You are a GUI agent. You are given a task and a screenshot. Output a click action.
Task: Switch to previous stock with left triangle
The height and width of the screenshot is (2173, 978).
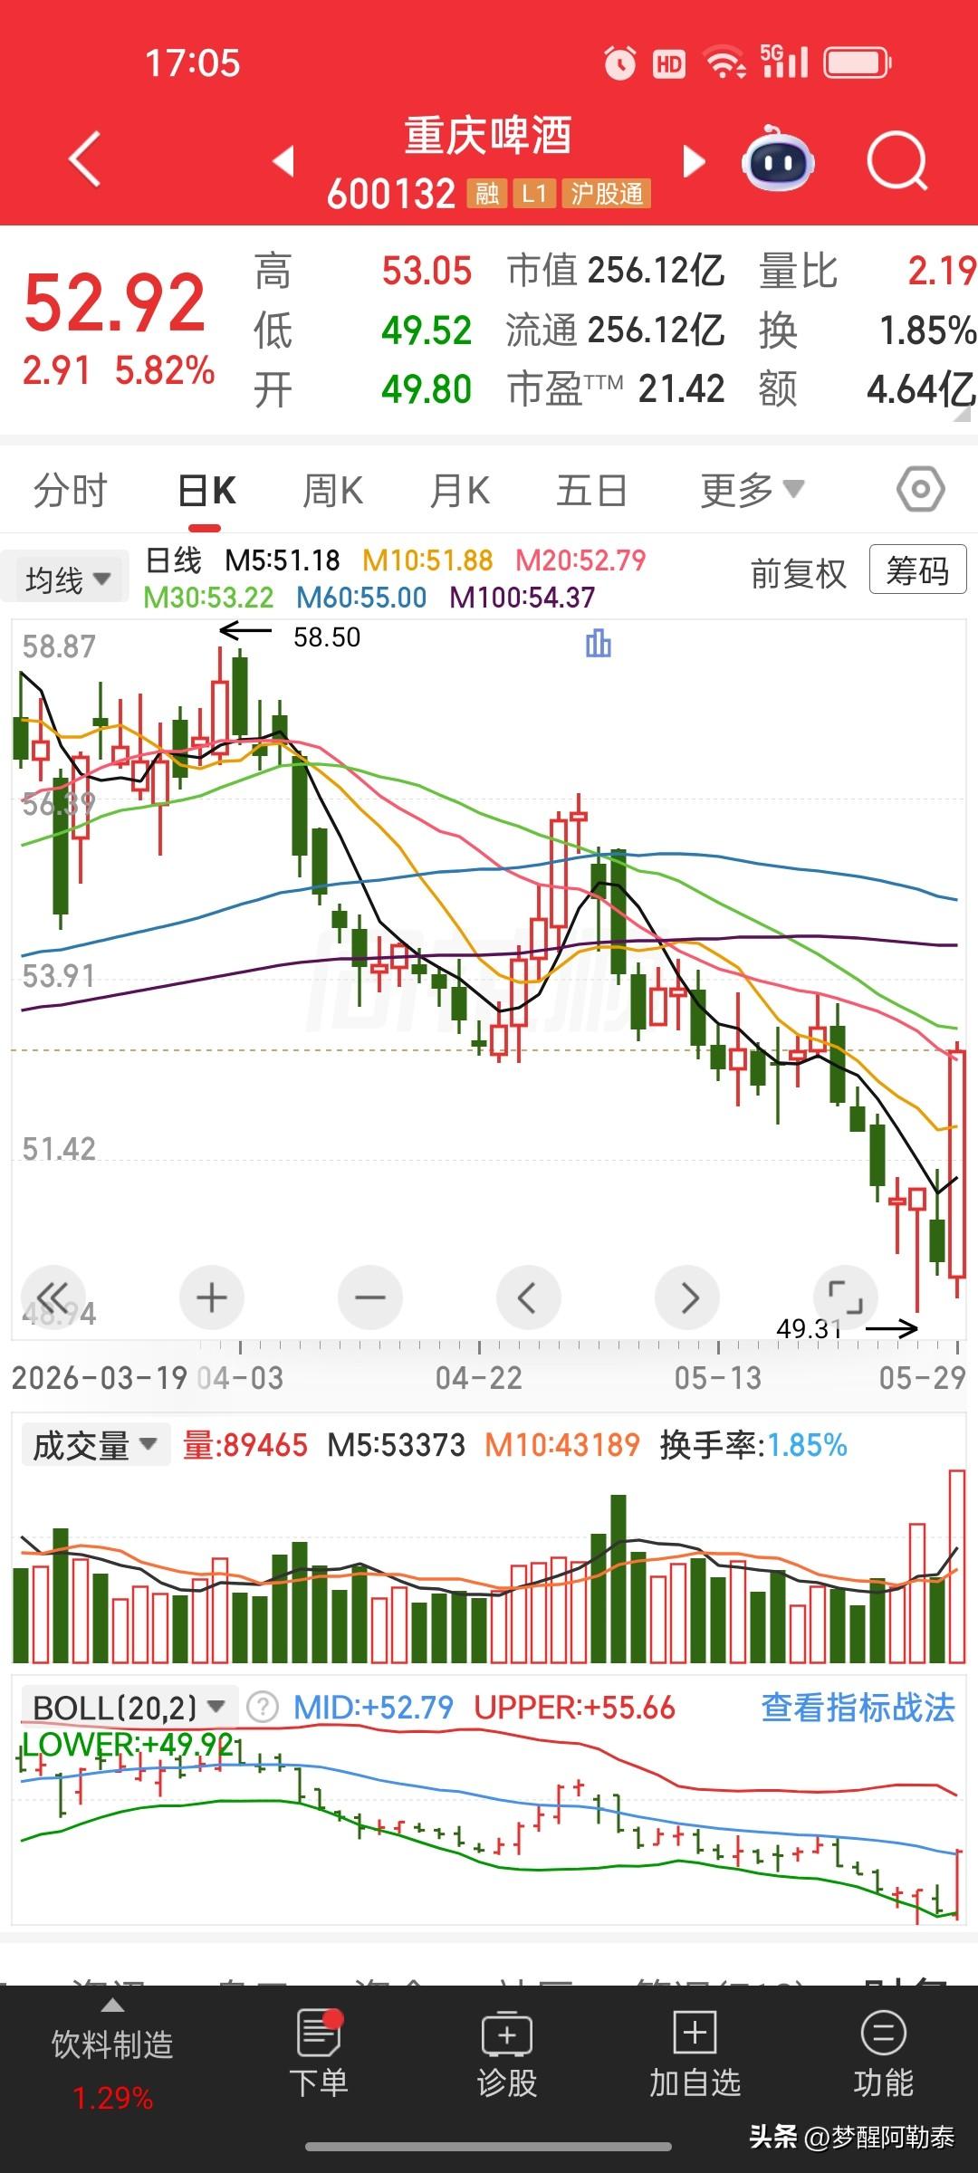[284, 161]
